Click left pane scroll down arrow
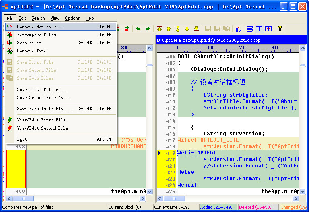The width and height of the screenshot is (309, 212). 150,191
